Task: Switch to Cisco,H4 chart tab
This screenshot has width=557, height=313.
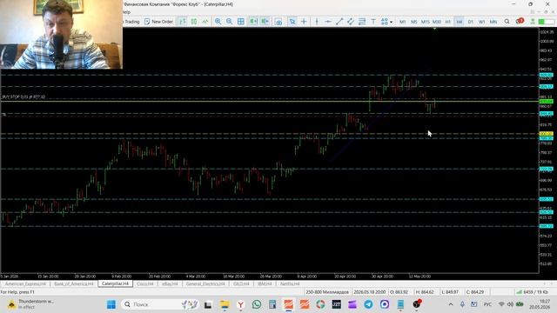Action: 145,284
